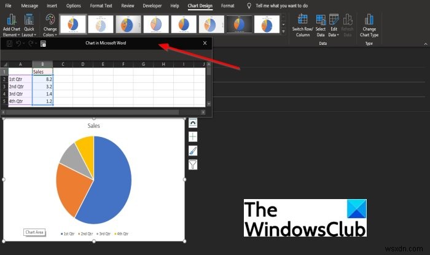
Task: Click the Select Data button
Action: tap(320, 25)
